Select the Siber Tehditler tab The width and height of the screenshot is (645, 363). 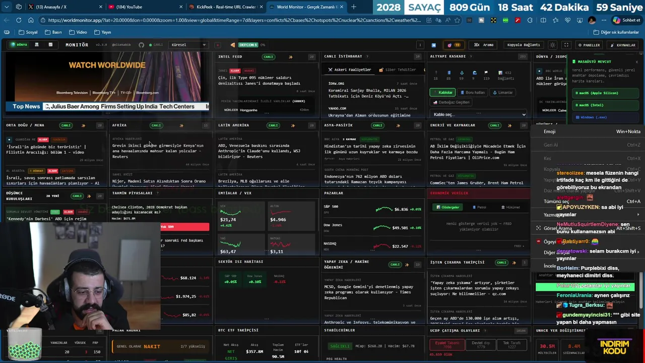(398, 70)
